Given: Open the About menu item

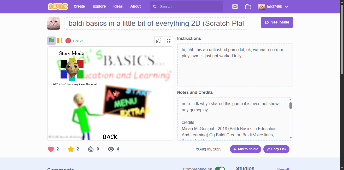Looking at the screenshot, I should [x=135, y=7].
